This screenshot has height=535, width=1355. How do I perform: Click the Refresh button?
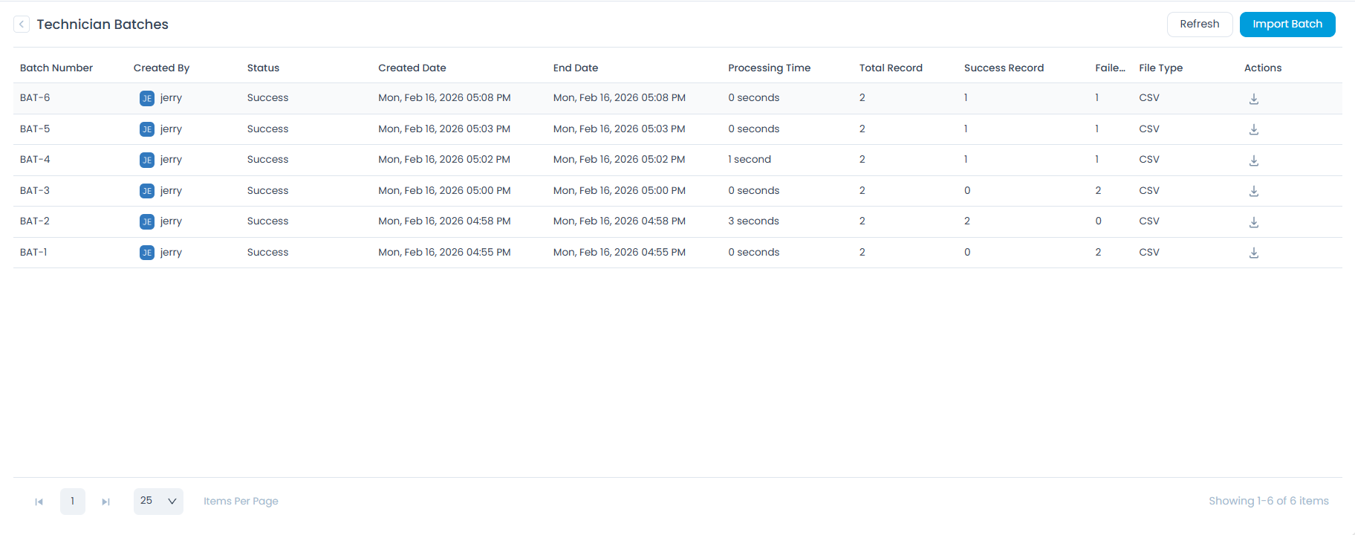point(1200,24)
